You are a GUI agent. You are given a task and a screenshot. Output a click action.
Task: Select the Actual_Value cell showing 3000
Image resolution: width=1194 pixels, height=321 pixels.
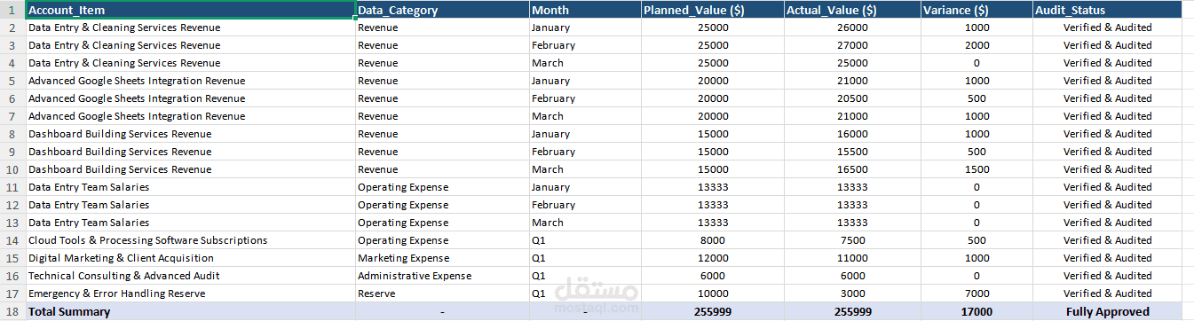[852, 294]
